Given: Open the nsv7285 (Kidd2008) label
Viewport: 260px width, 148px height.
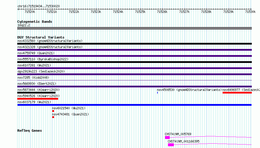Looking at the screenshot, I should click(x=33, y=77).
